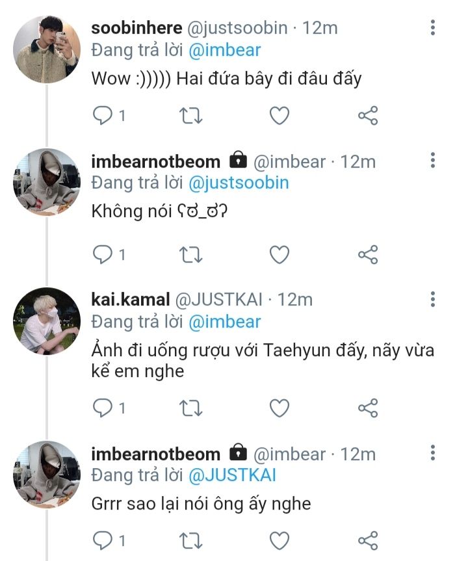Image resolution: width=468 pixels, height=561 pixels.
Task: Share the "Grrr sao lại nói" tweet
Action: coord(368,540)
